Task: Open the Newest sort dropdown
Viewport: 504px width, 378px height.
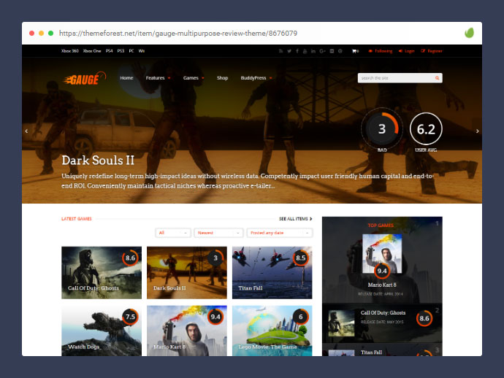Action: pos(218,233)
